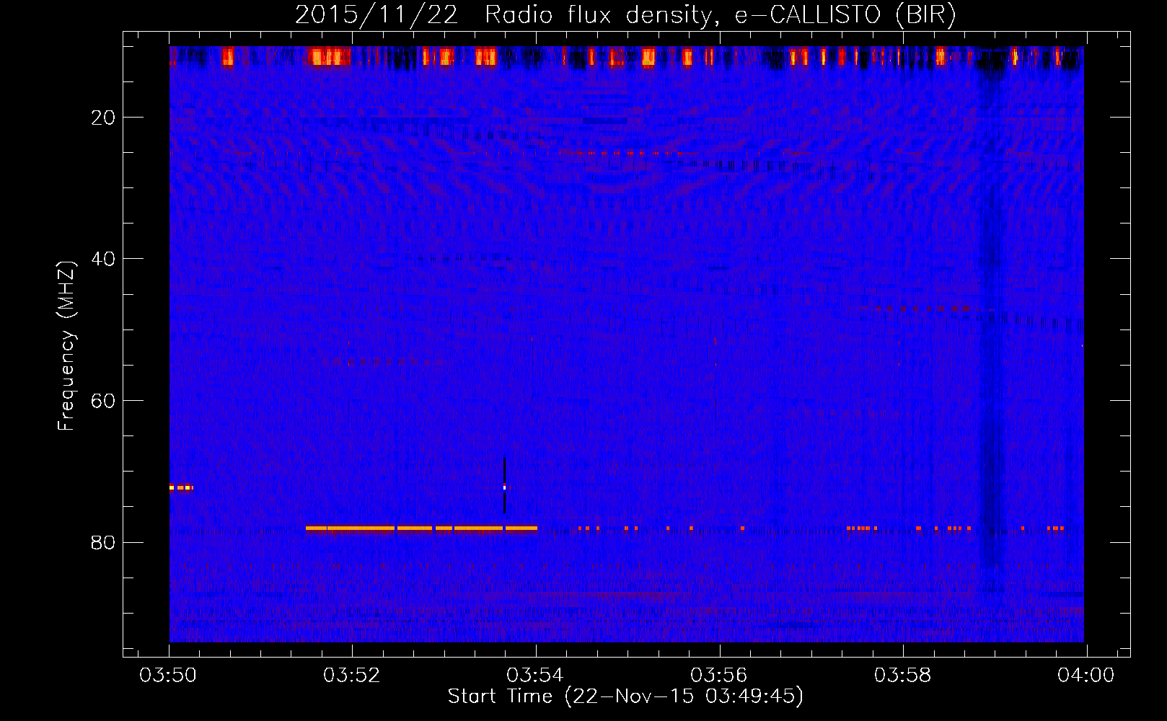Screen dimensions: 1167x721
Task: Click the 03:56 time tick label
Action: tap(719, 676)
